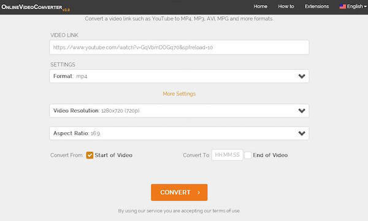Click the US flag language icon
The image size is (368, 221).
[342, 7]
